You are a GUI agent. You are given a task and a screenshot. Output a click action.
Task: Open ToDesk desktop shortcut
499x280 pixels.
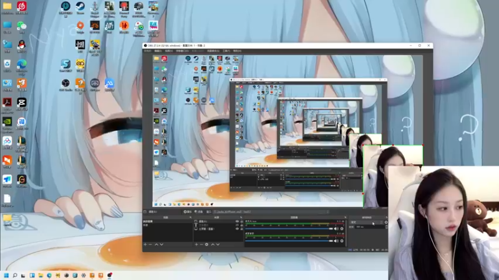click(x=7, y=180)
